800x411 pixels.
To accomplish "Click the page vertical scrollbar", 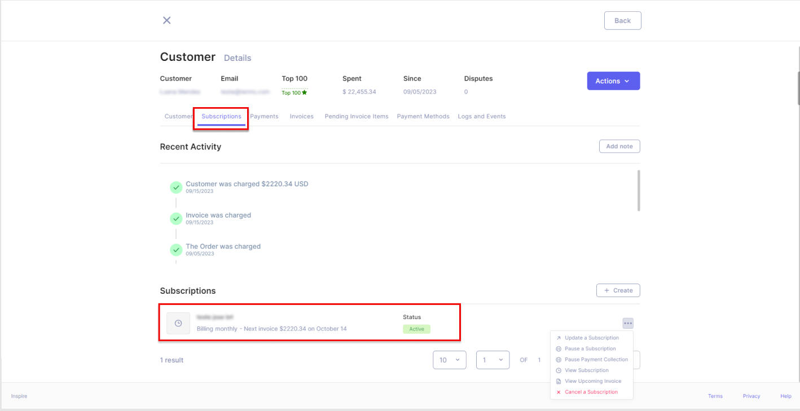I will coord(798,88).
